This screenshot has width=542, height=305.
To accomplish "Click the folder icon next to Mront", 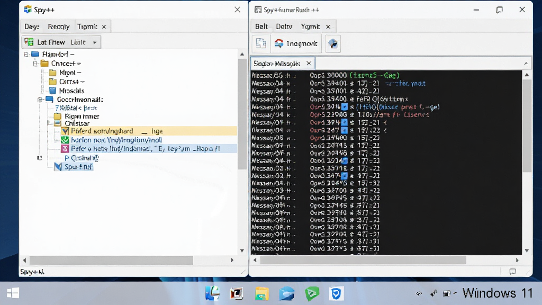I will [52, 73].
